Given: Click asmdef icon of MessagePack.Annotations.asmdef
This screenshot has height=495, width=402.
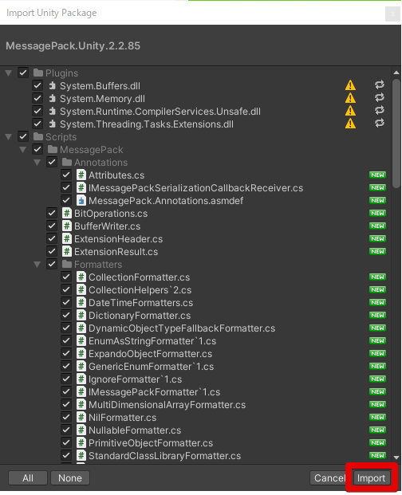Looking at the screenshot, I should [x=81, y=200].
